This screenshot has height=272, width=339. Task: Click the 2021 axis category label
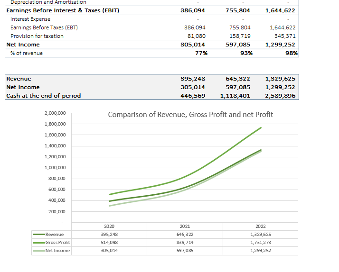(185, 226)
